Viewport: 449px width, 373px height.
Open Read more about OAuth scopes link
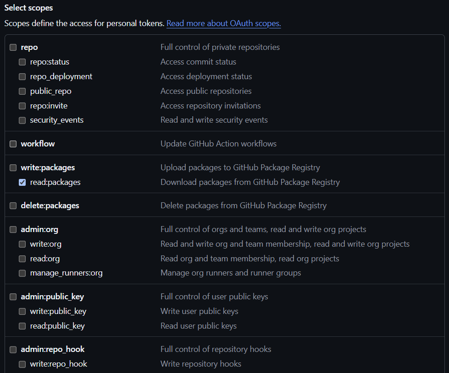[224, 23]
